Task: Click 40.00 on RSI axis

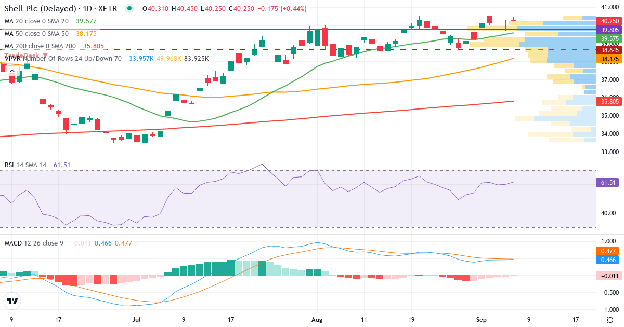Action: tap(607, 213)
